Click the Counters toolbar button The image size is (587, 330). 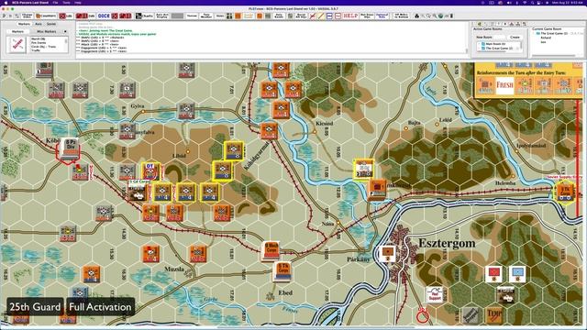(x=46, y=16)
